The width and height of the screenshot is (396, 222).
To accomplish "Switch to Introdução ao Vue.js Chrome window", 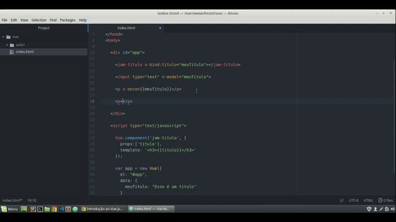I will click(x=102, y=209).
